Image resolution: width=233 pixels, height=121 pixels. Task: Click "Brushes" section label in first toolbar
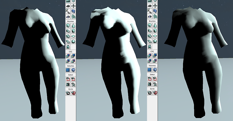click(x=71, y=21)
